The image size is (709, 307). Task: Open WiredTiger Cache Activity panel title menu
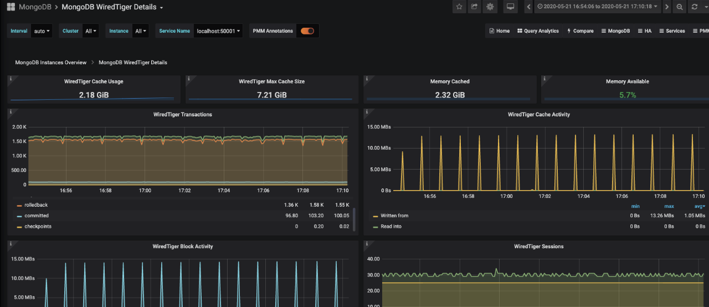(x=539, y=115)
